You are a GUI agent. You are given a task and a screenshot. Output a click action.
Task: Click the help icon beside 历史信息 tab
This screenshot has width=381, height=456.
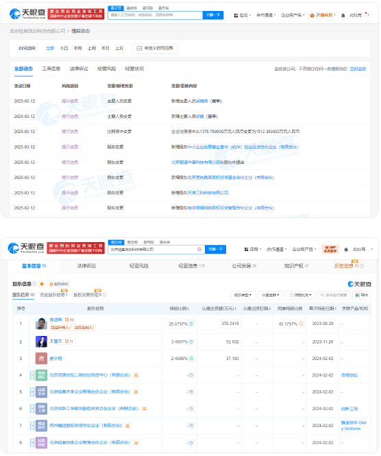[362, 266]
